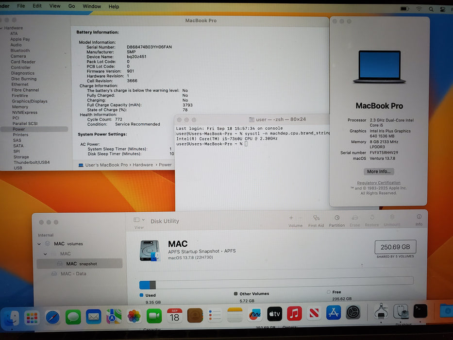Click the 250.69 GB capacity box
The height and width of the screenshot is (340, 453).
pos(395,247)
